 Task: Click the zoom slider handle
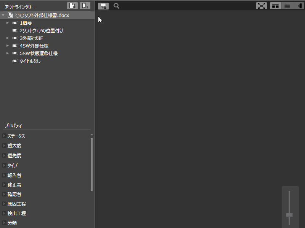point(289,215)
